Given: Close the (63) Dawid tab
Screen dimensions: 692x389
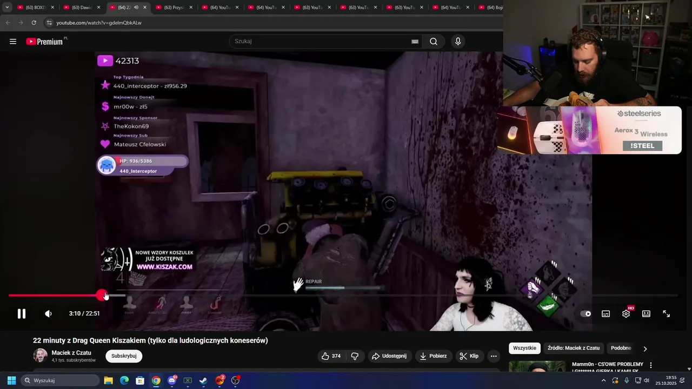Looking at the screenshot, I should tap(98, 8).
